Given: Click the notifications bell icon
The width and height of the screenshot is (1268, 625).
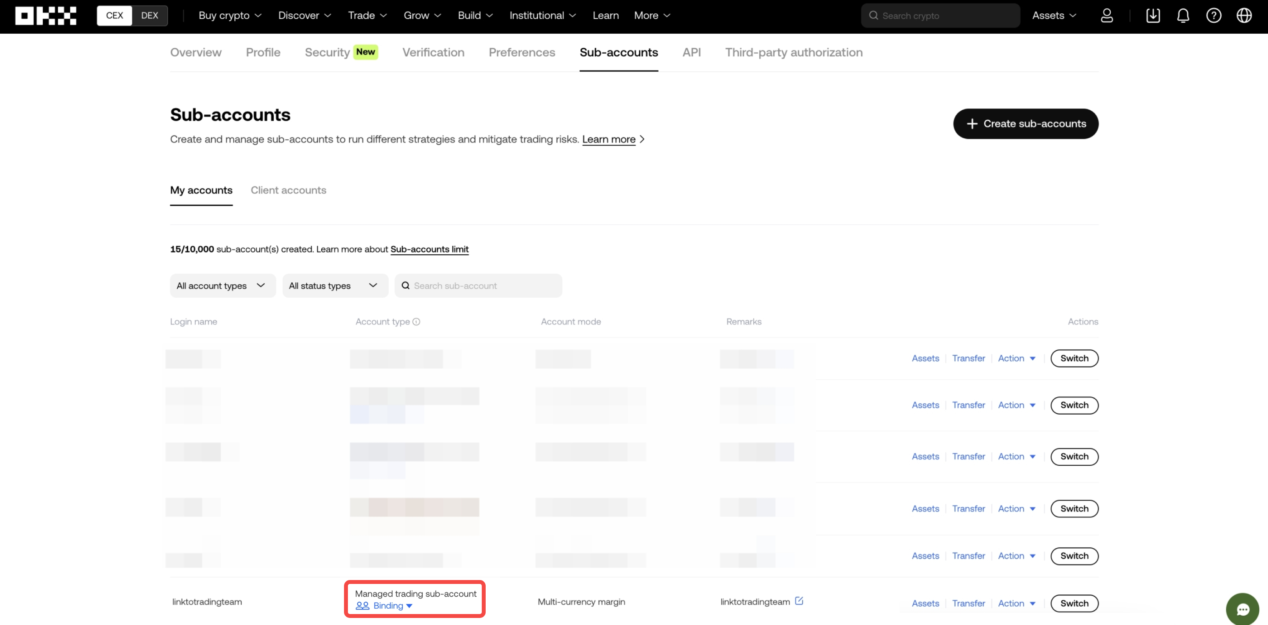Looking at the screenshot, I should [1183, 15].
